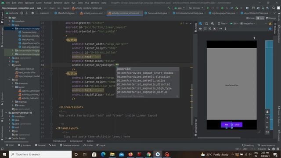This screenshot has width=281, height=158.
Task: Collapse the layout folder in res
Action: (x=13, y=87)
